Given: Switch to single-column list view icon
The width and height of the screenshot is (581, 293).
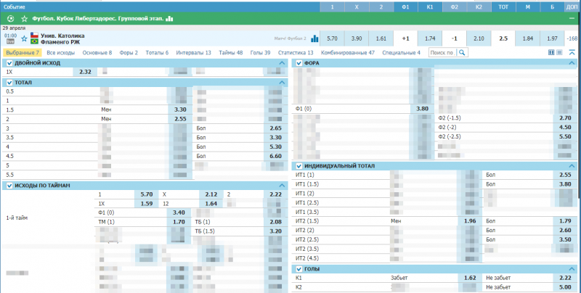Looking at the screenshot, I should tap(561, 53).
